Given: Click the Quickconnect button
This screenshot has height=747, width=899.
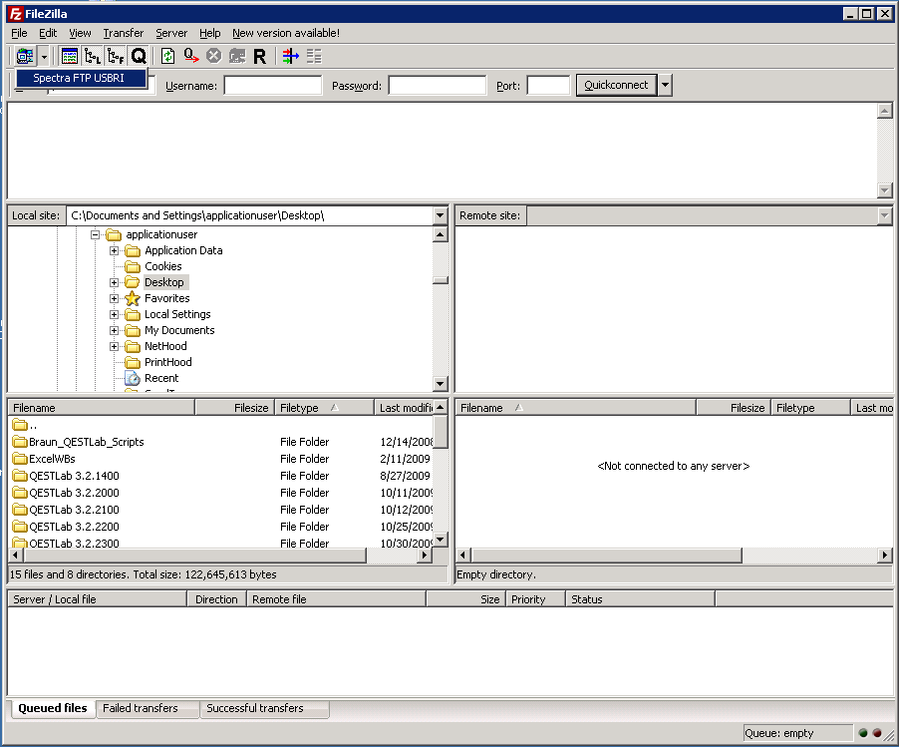Looking at the screenshot, I should pos(616,86).
